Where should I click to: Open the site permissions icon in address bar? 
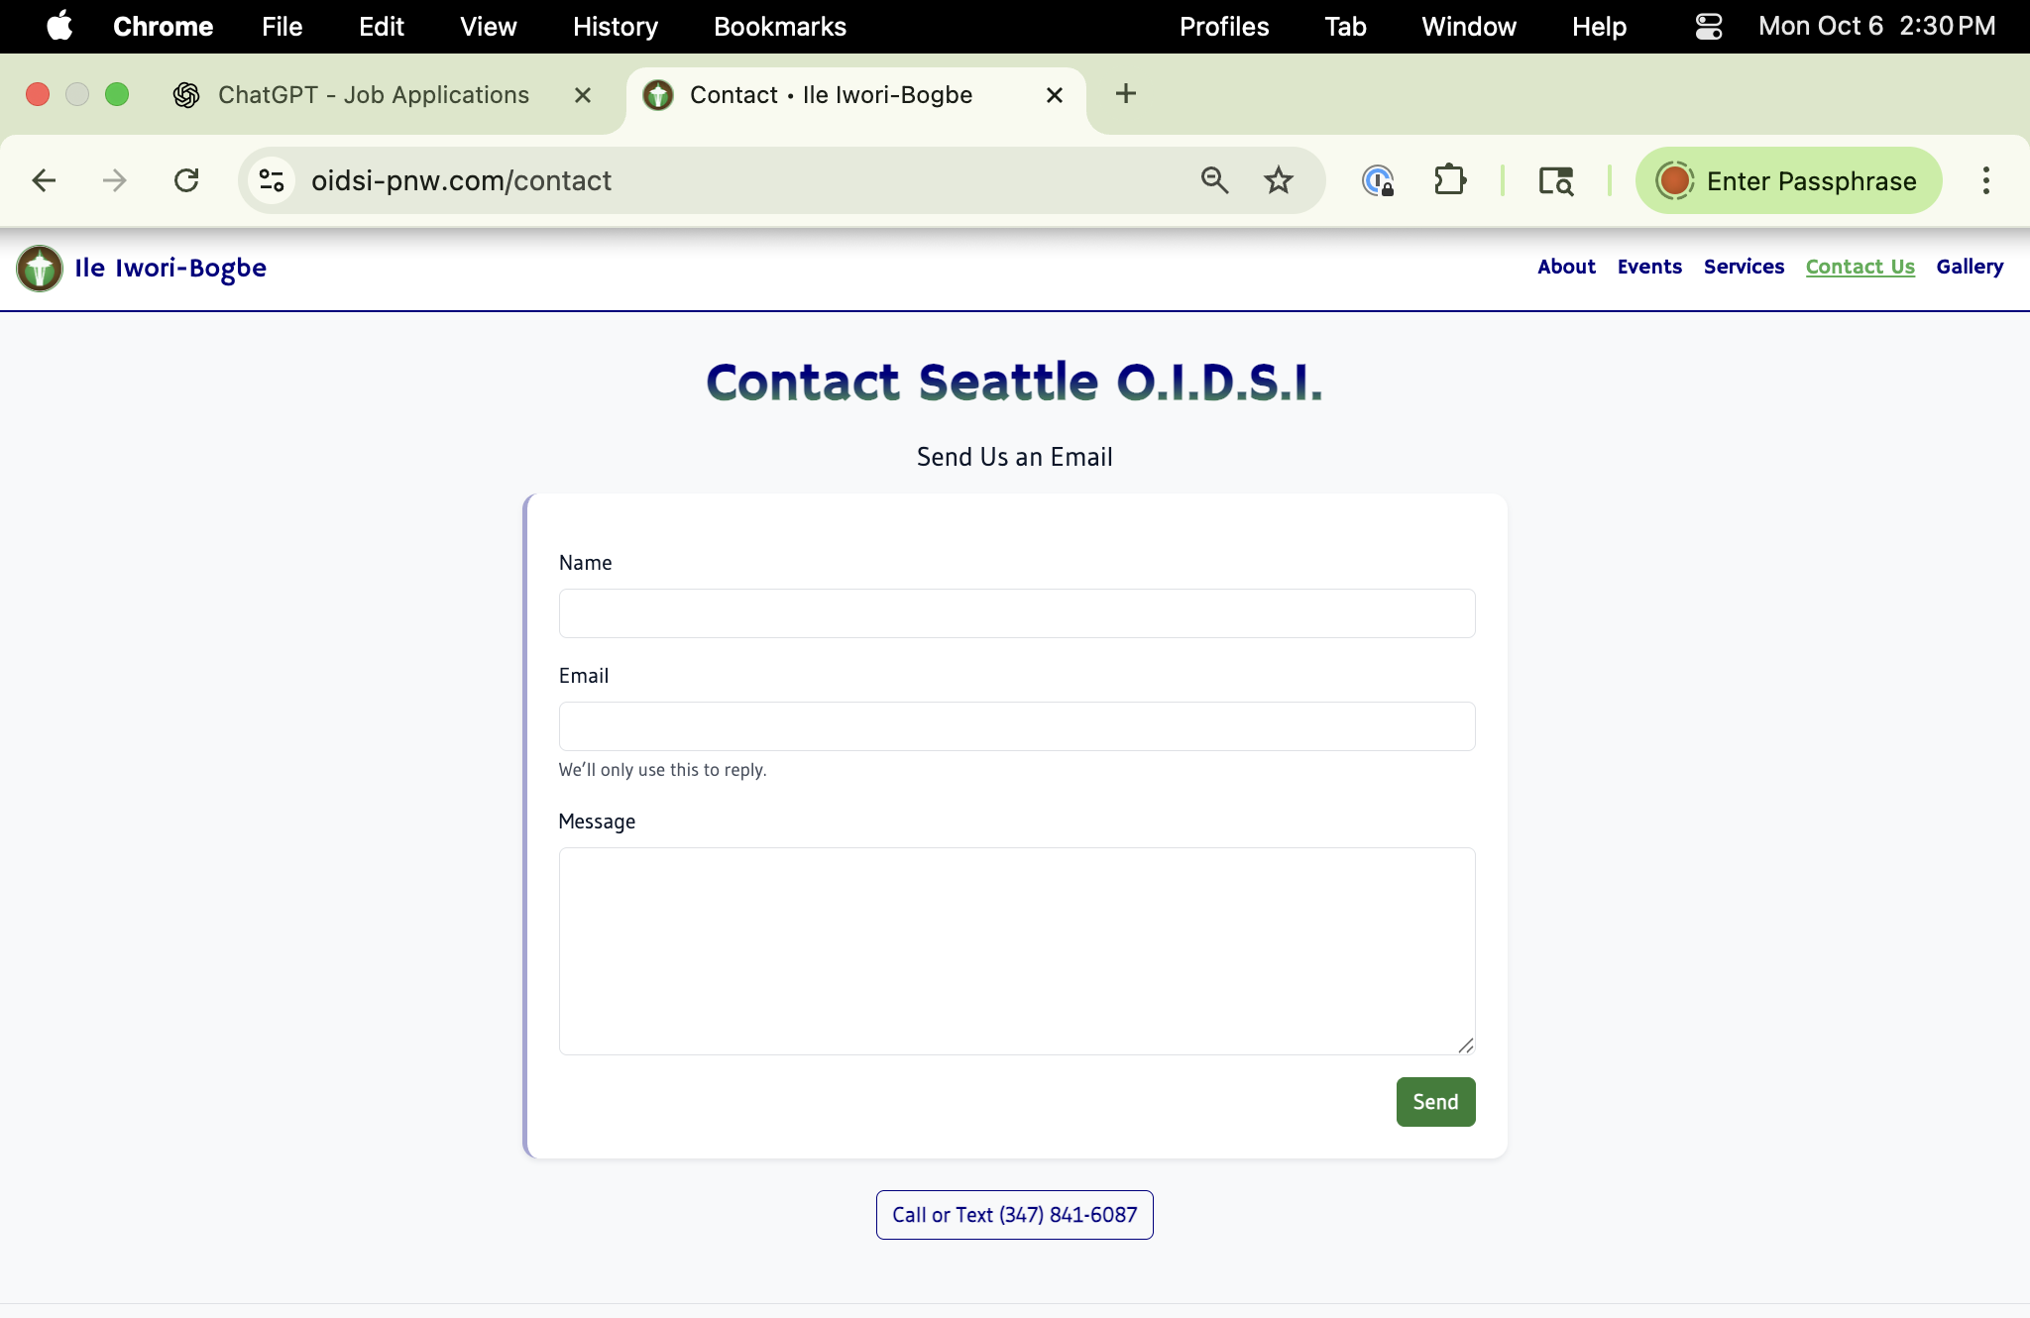(x=271, y=179)
